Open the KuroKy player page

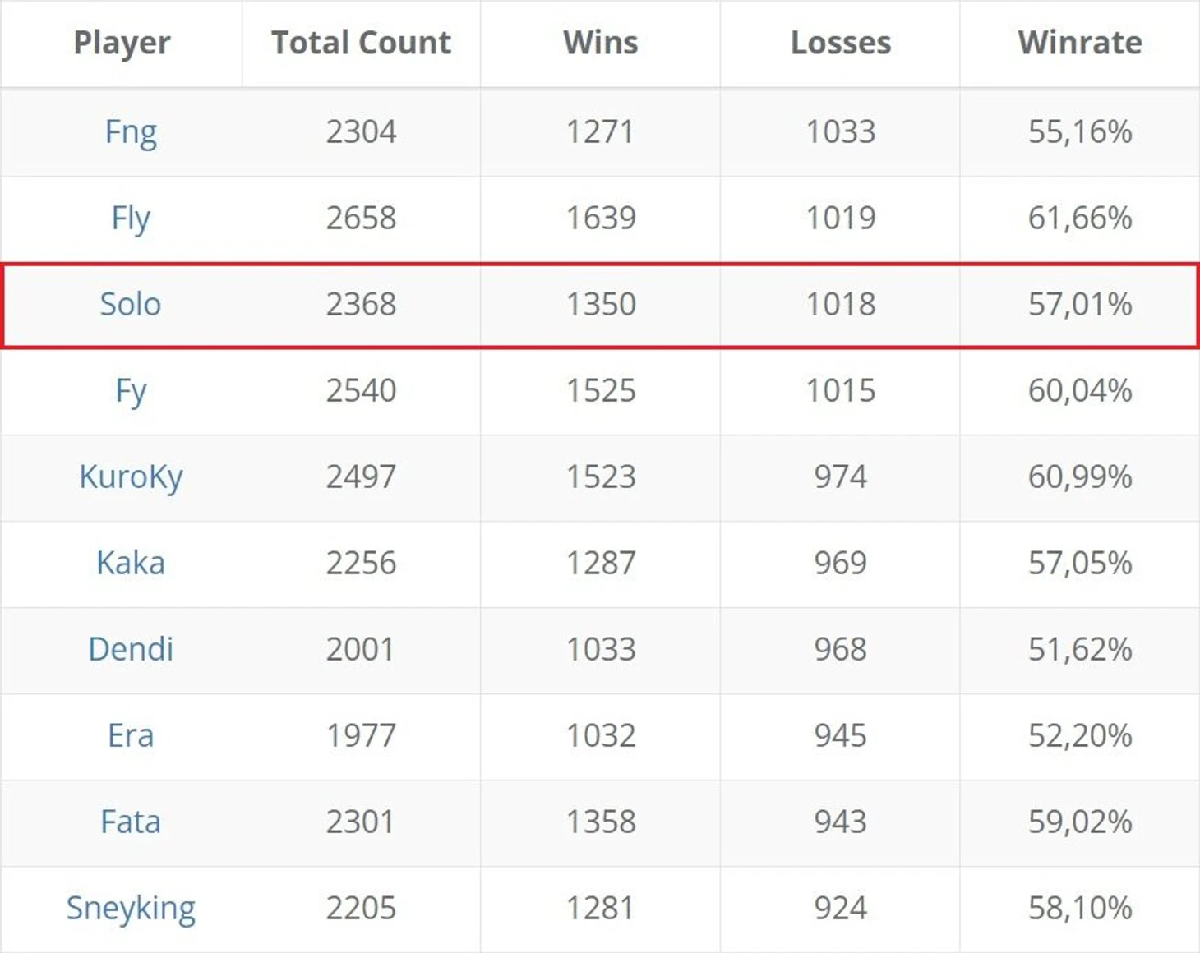131,477
